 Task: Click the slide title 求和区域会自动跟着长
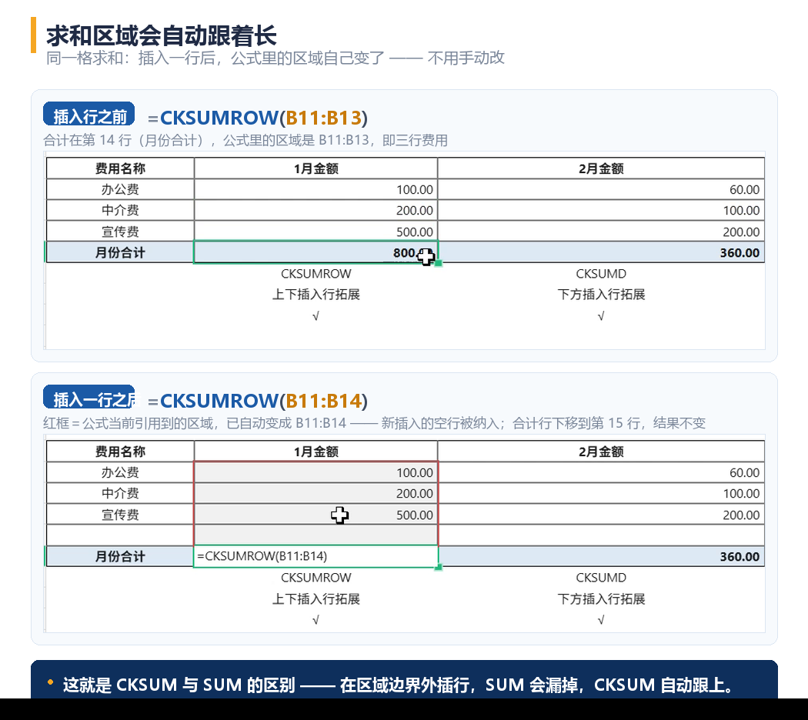point(162,35)
